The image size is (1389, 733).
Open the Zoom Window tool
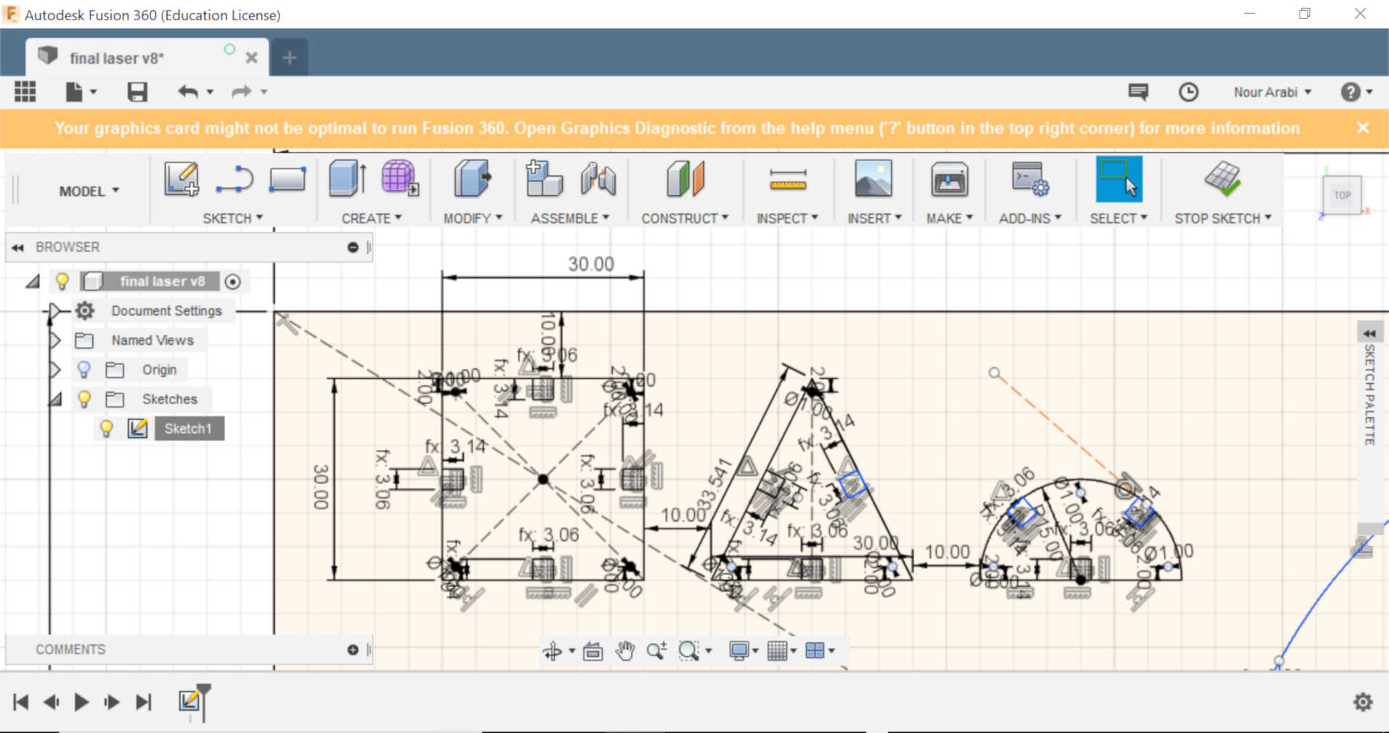pyautogui.click(x=688, y=651)
